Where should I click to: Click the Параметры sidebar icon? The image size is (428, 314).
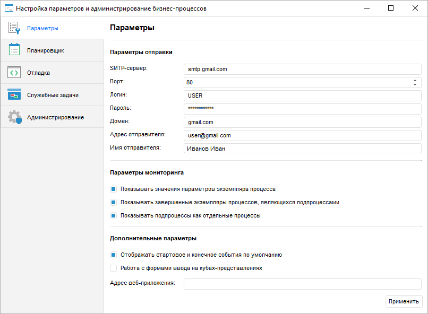pyautogui.click(x=14, y=28)
